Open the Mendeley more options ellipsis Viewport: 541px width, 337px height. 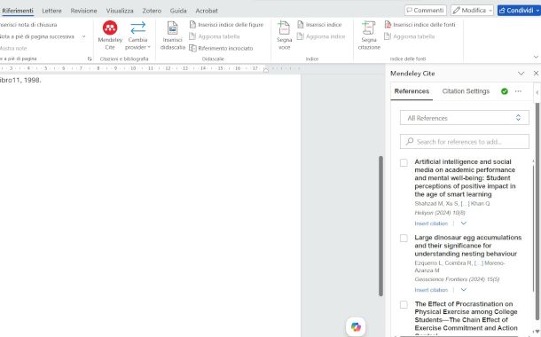518,91
